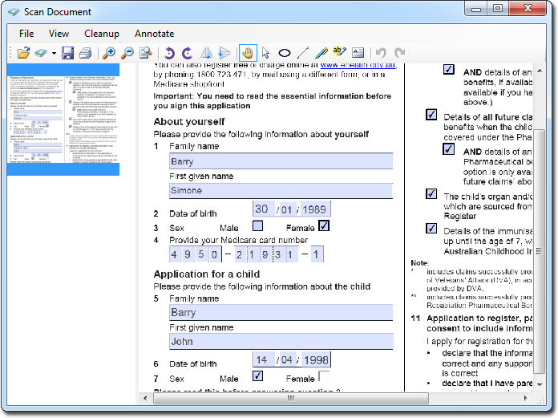Click the First given name field containing Simone

(x=281, y=191)
